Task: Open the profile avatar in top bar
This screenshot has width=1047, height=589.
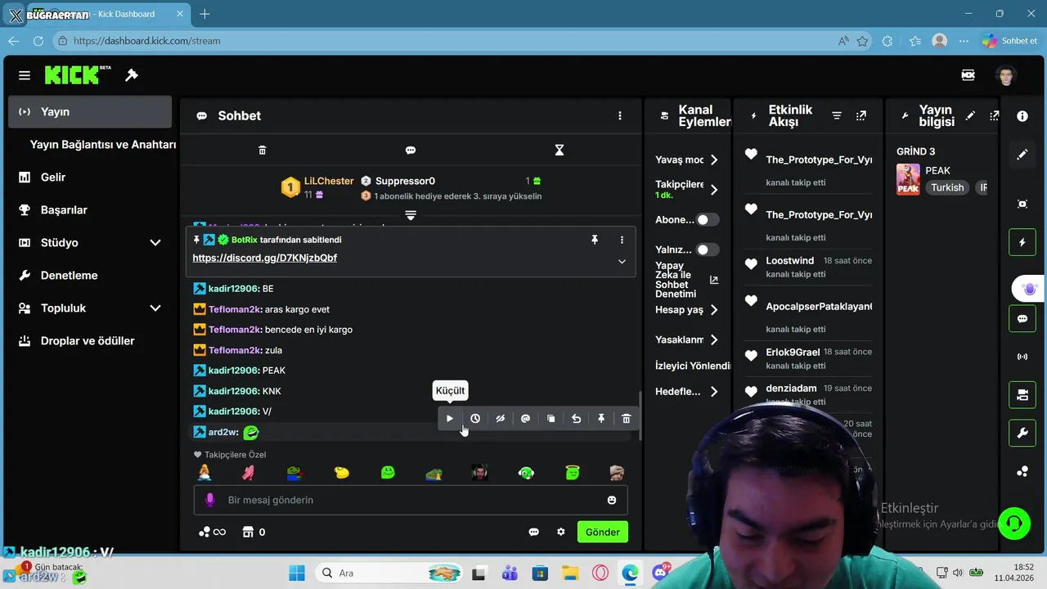Action: [x=1006, y=75]
